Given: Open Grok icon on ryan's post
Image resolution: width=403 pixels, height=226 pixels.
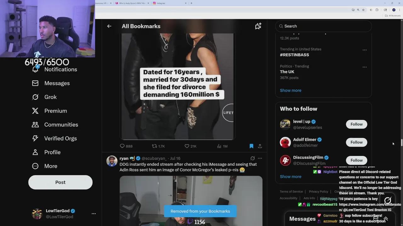Looking at the screenshot, I should [x=253, y=159].
